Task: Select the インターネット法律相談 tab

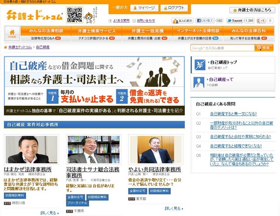Action: pos(198,31)
